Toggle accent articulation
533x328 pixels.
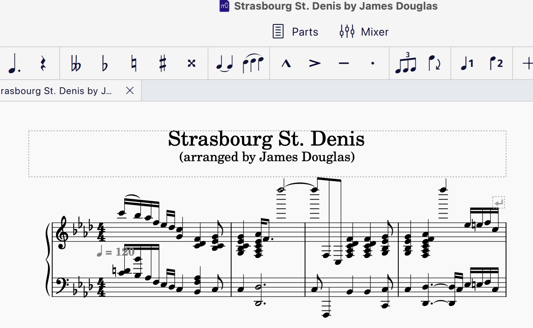point(315,63)
